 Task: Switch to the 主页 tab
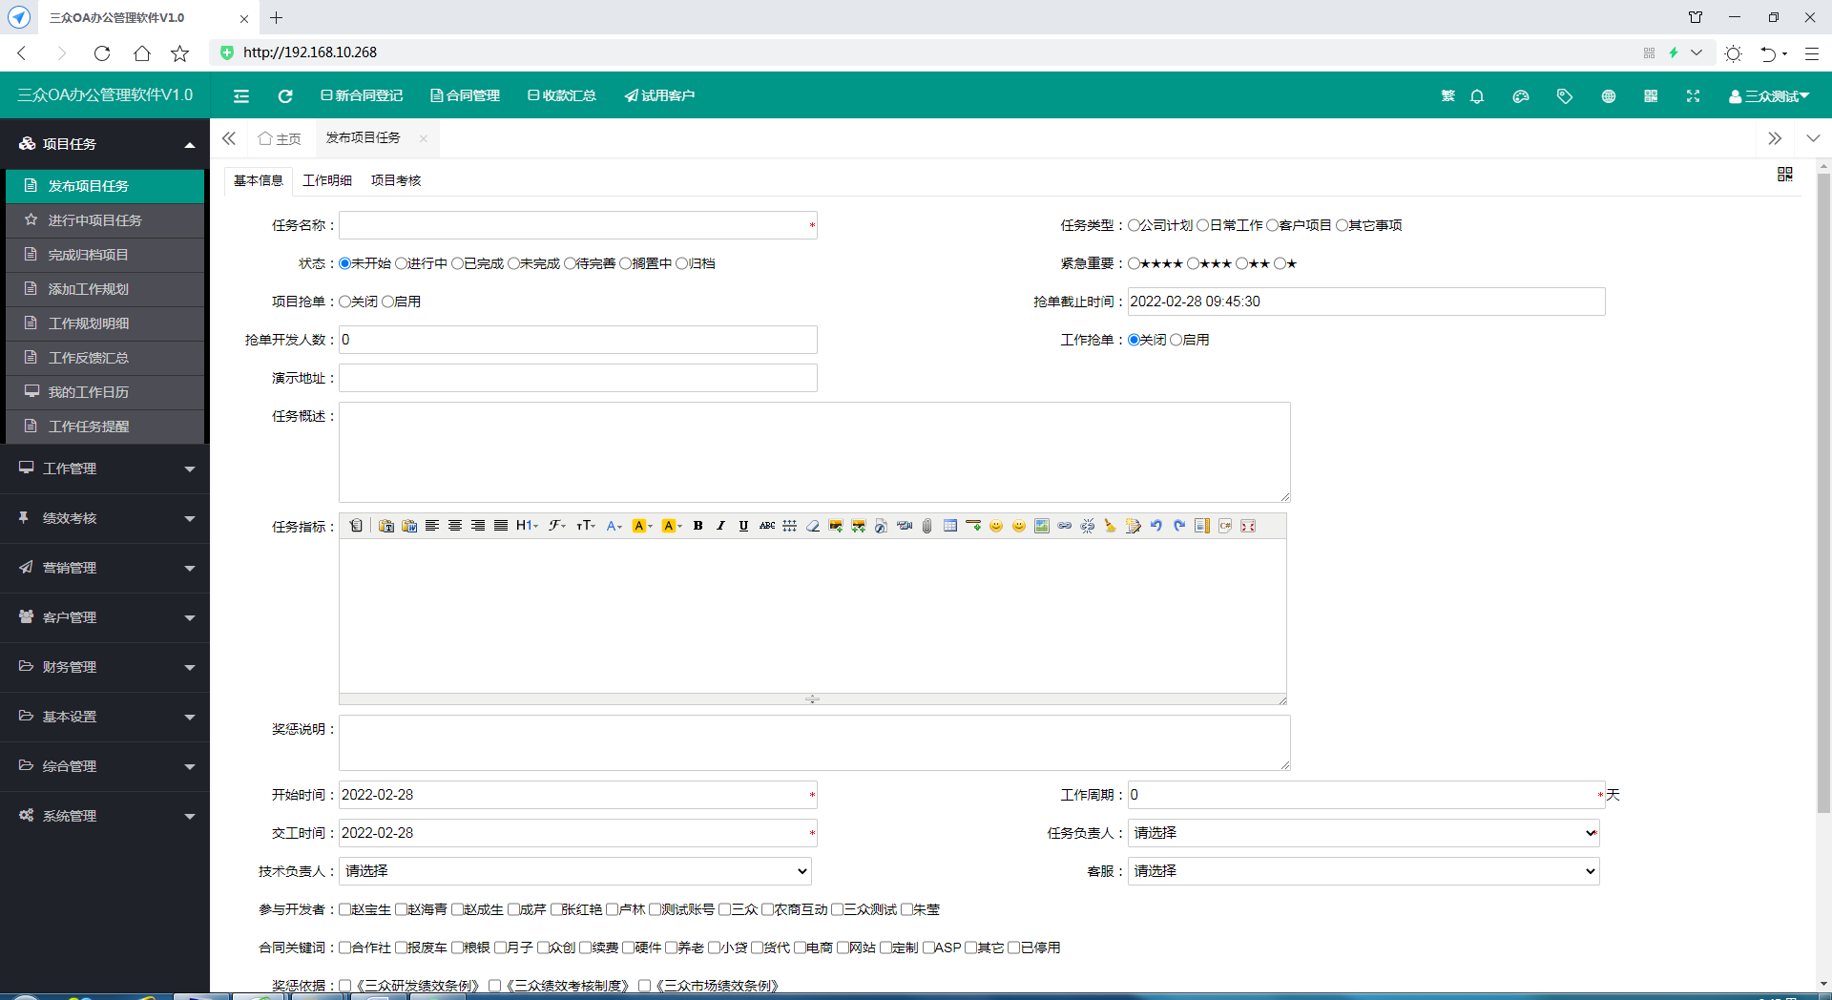click(x=281, y=138)
